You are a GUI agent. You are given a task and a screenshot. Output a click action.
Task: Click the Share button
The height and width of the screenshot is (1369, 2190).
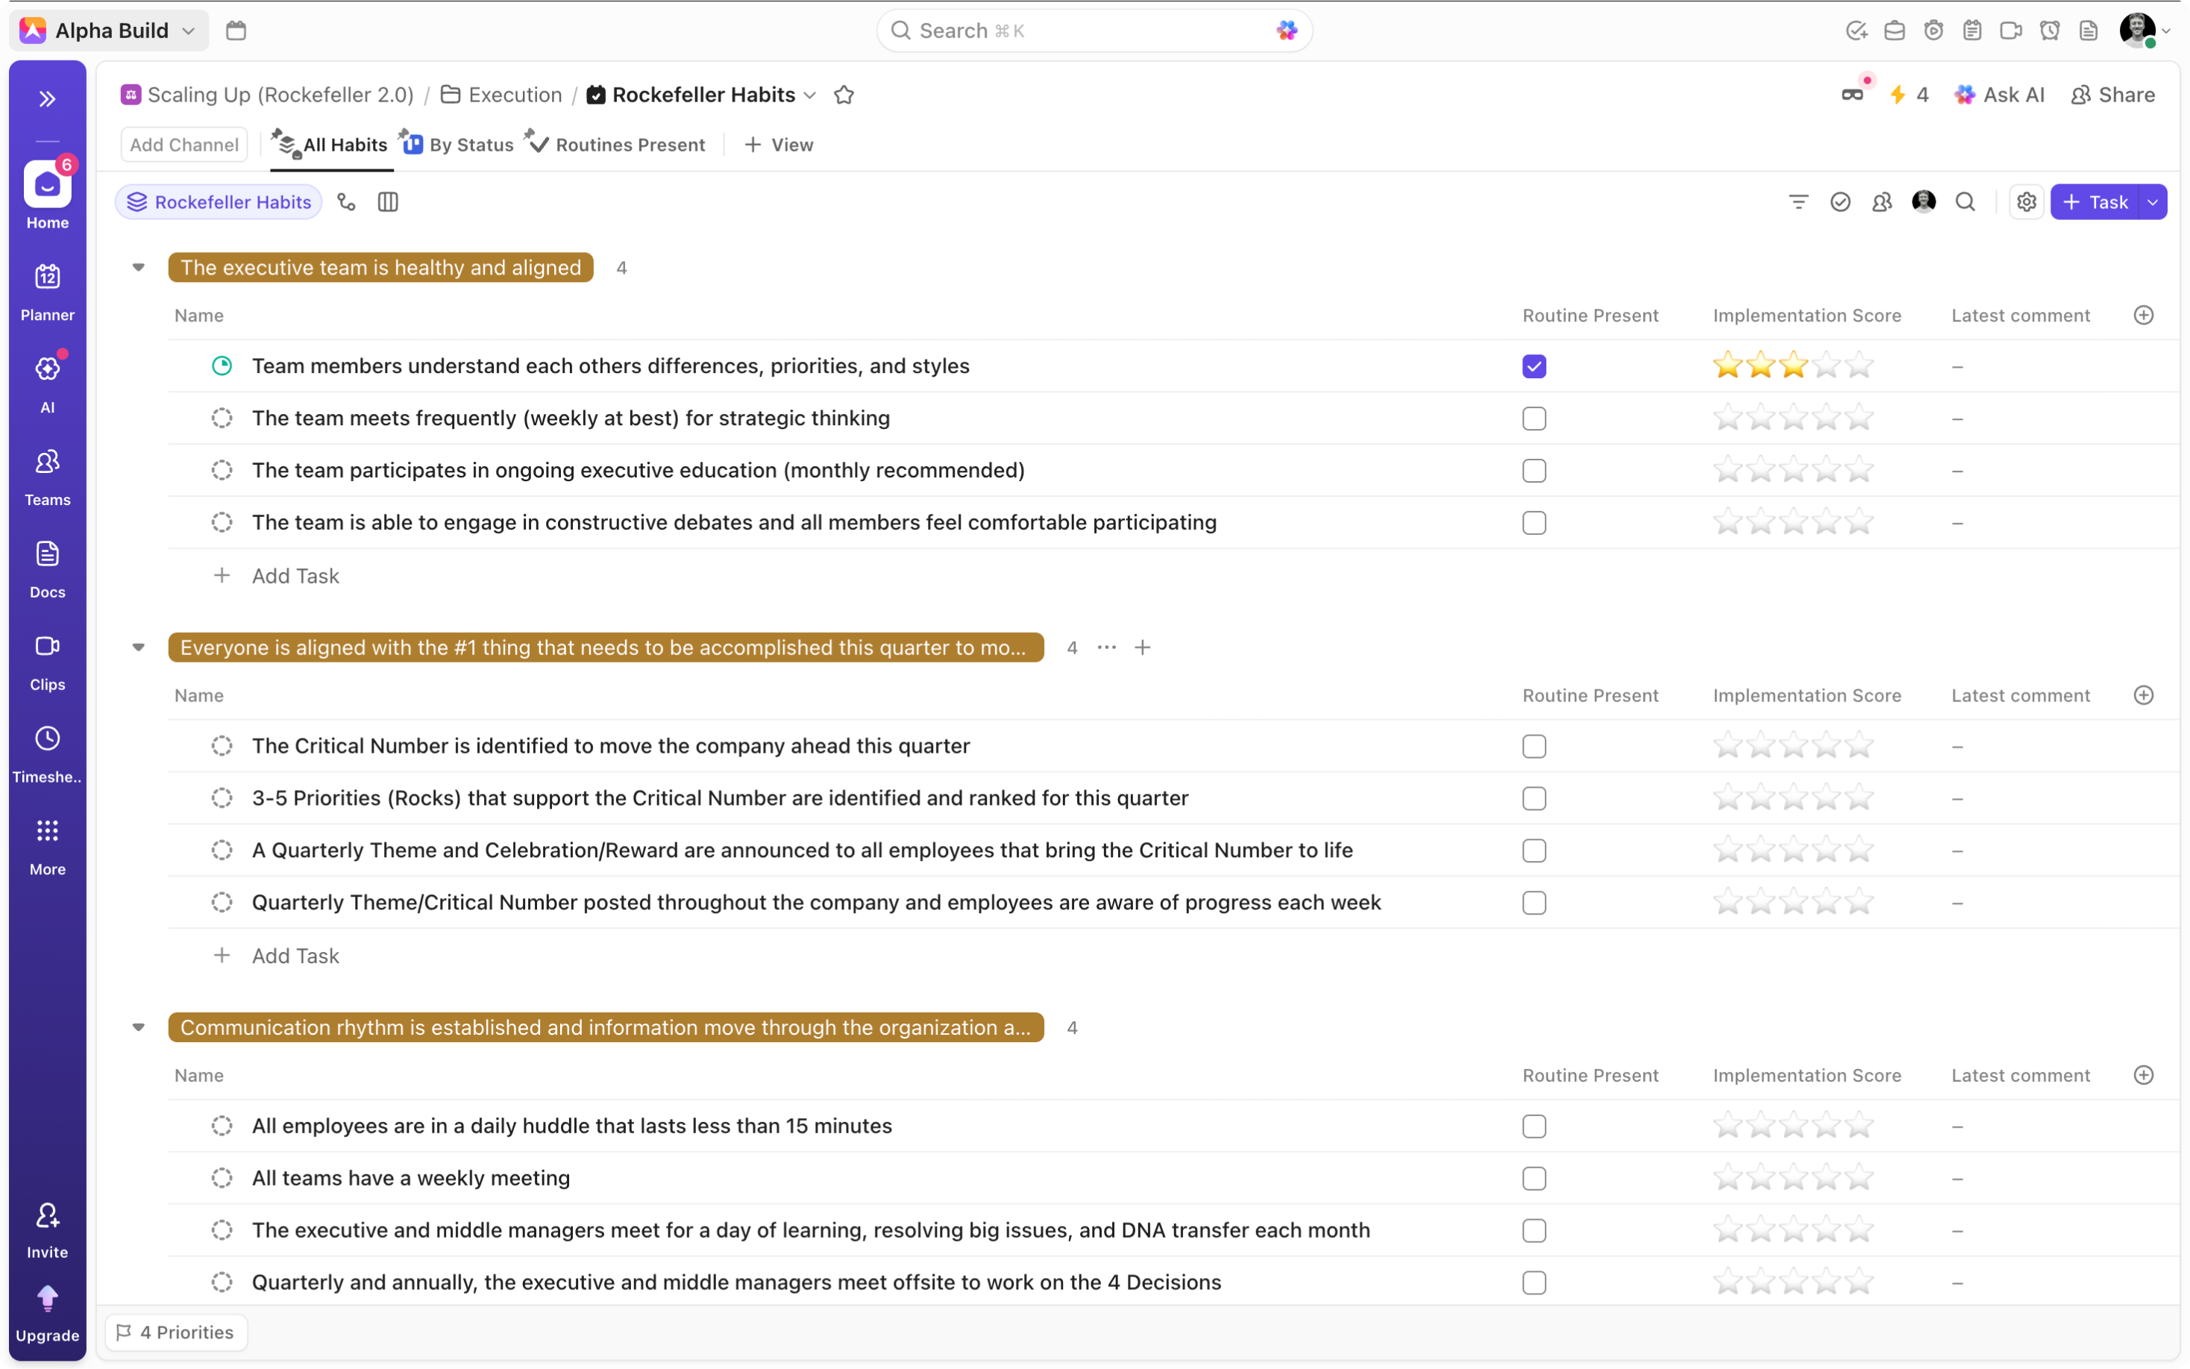click(2113, 95)
